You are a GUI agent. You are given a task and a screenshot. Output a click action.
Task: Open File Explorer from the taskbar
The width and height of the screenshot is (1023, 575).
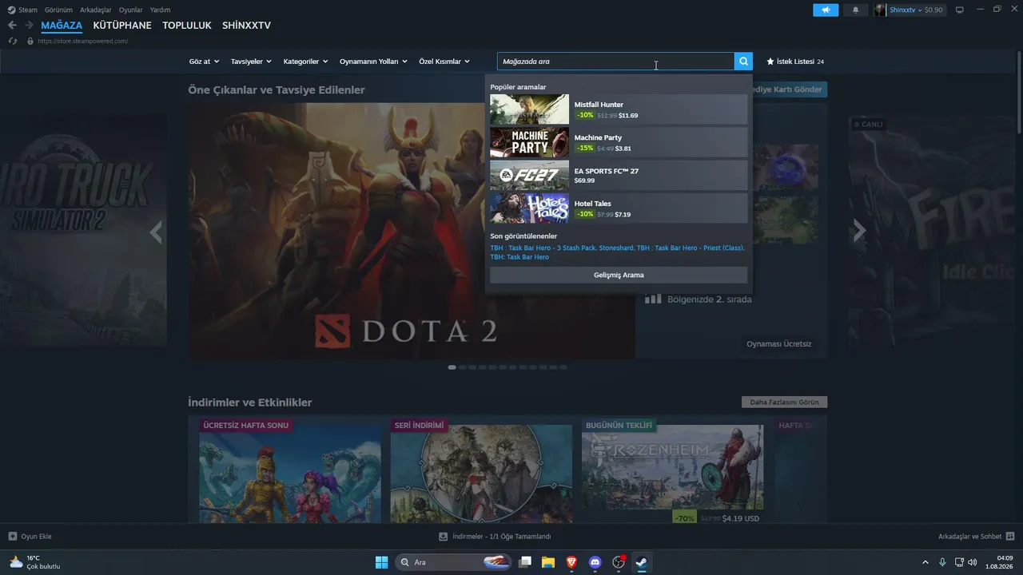click(x=548, y=562)
